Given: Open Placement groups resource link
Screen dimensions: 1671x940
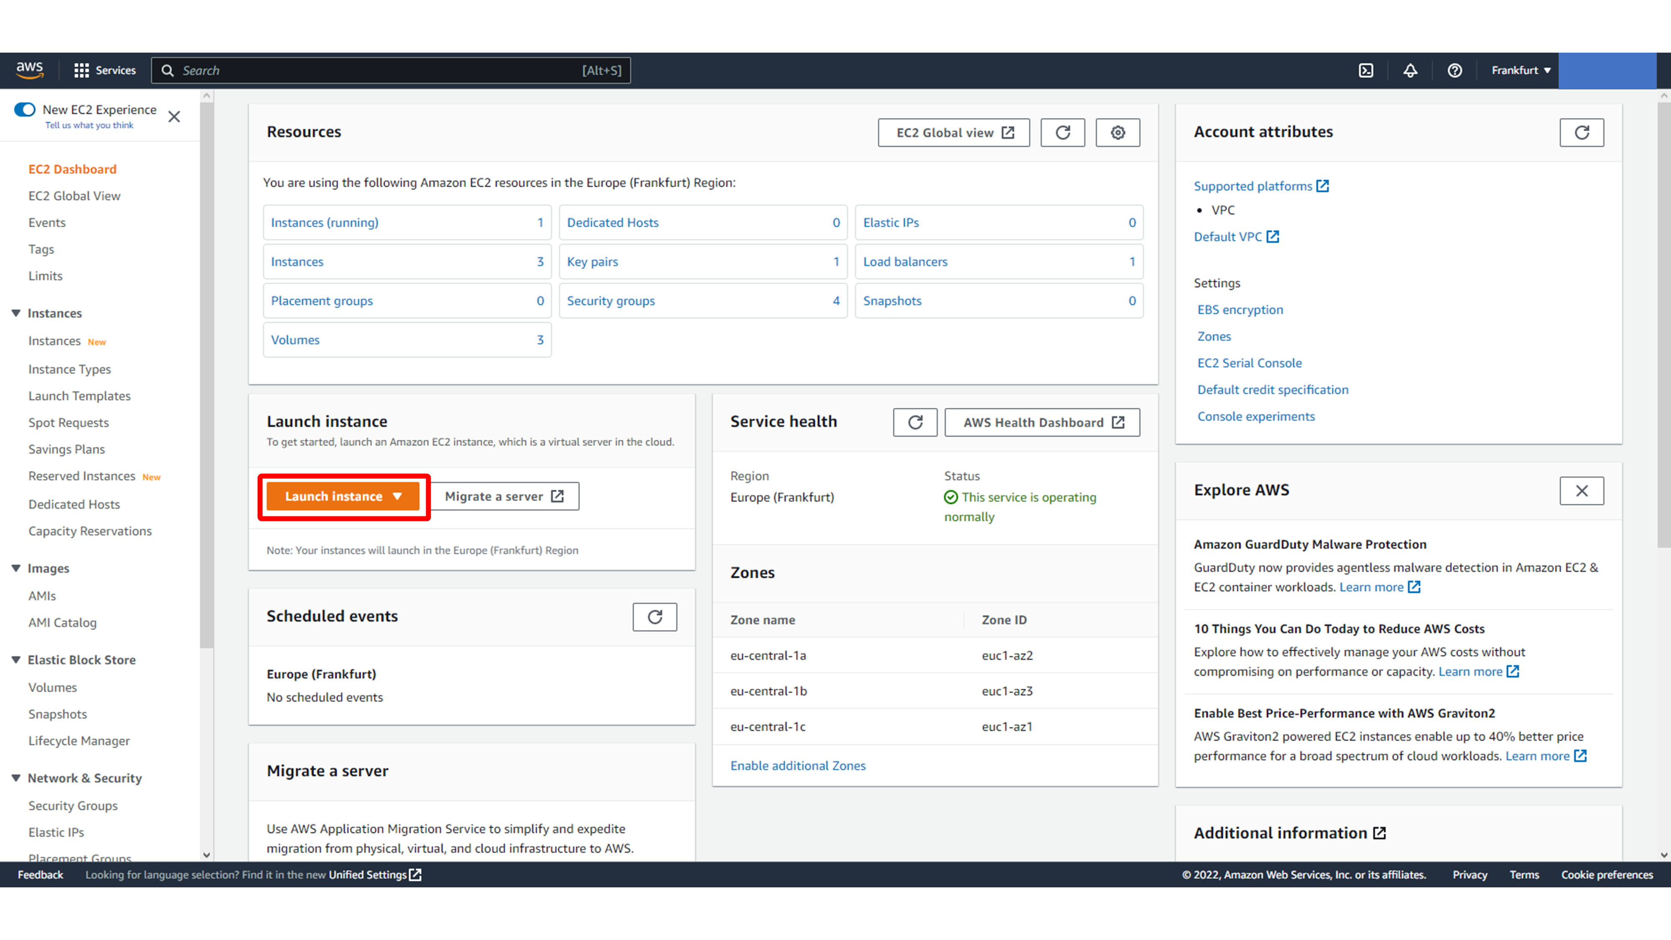Looking at the screenshot, I should 322,301.
